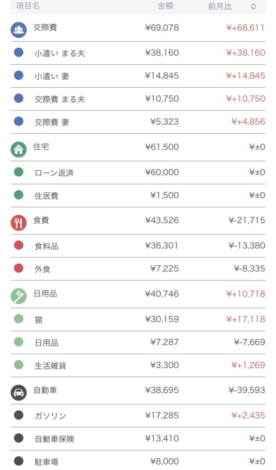
Task: Sort by the 金額 column header
Action: pyautogui.click(x=165, y=6)
